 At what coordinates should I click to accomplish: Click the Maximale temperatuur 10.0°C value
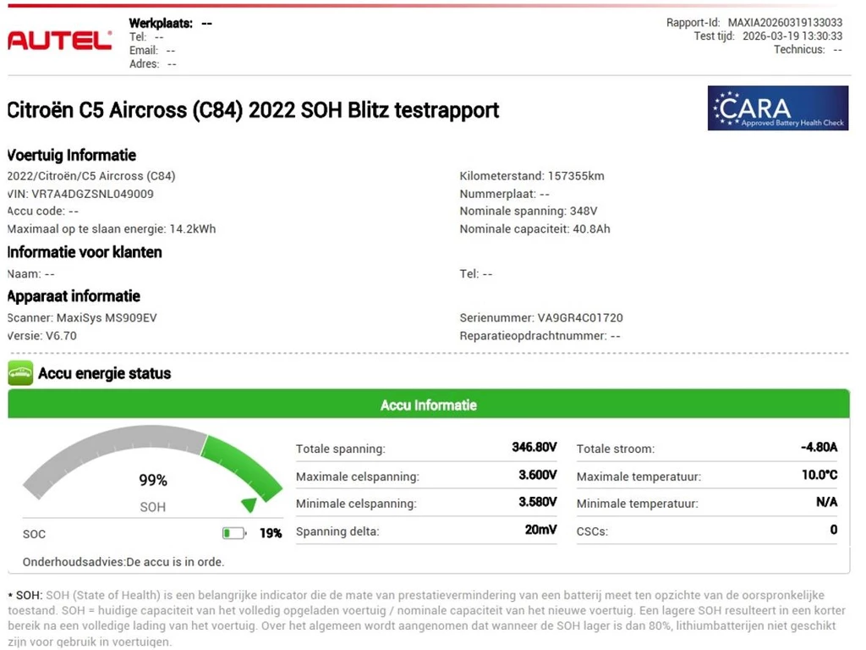coord(819,476)
